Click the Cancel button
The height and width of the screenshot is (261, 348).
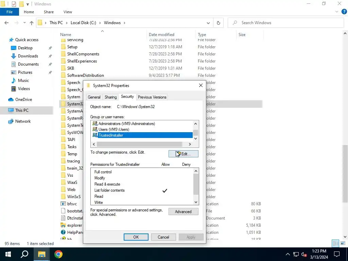coord(163,237)
